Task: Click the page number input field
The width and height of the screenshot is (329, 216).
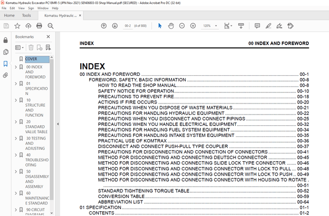Action: click(127, 26)
